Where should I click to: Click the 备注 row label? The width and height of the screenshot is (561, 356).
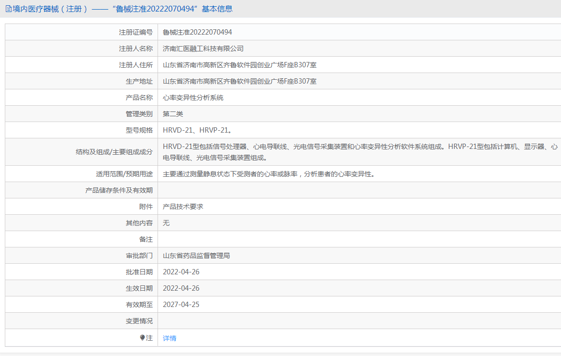[x=146, y=239]
